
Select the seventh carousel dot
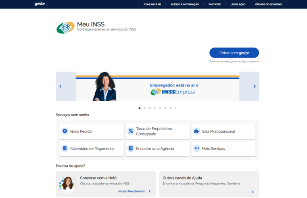click(x=171, y=108)
